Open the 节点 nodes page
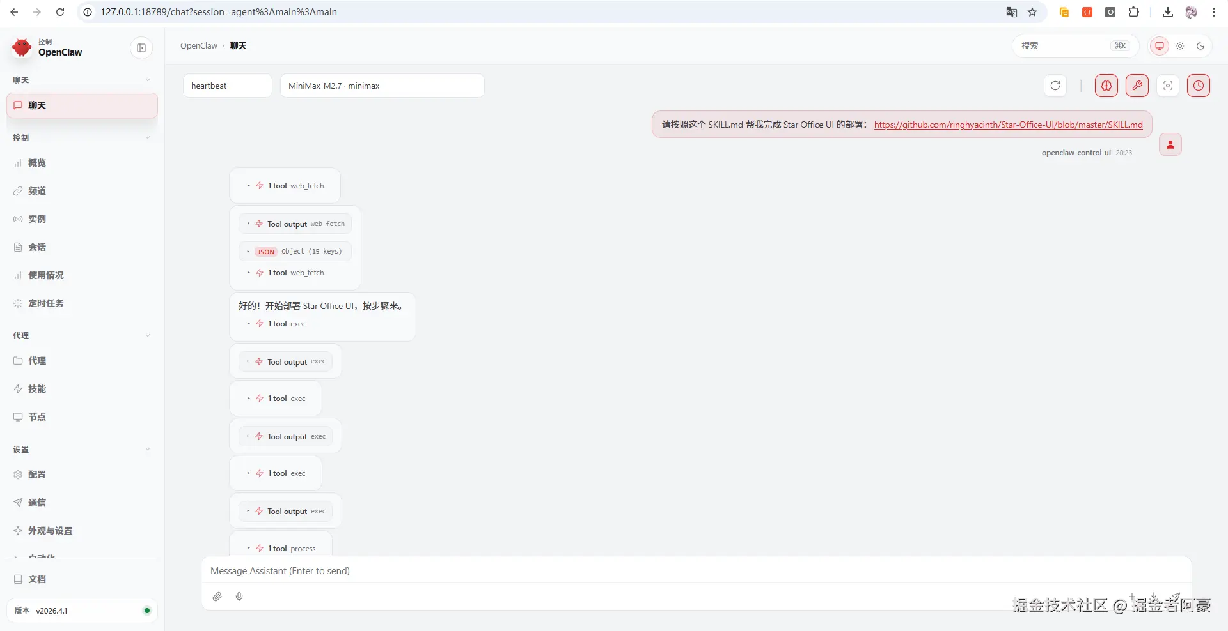This screenshot has width=1228, height=631. click(x=82, y=417)
